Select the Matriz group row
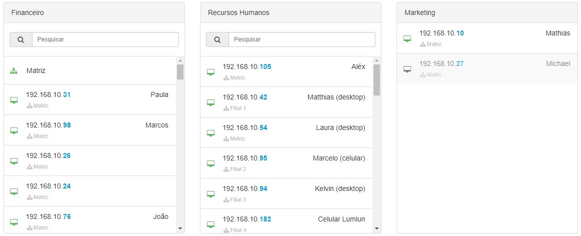The image size is (581, 236). (90, 70)
